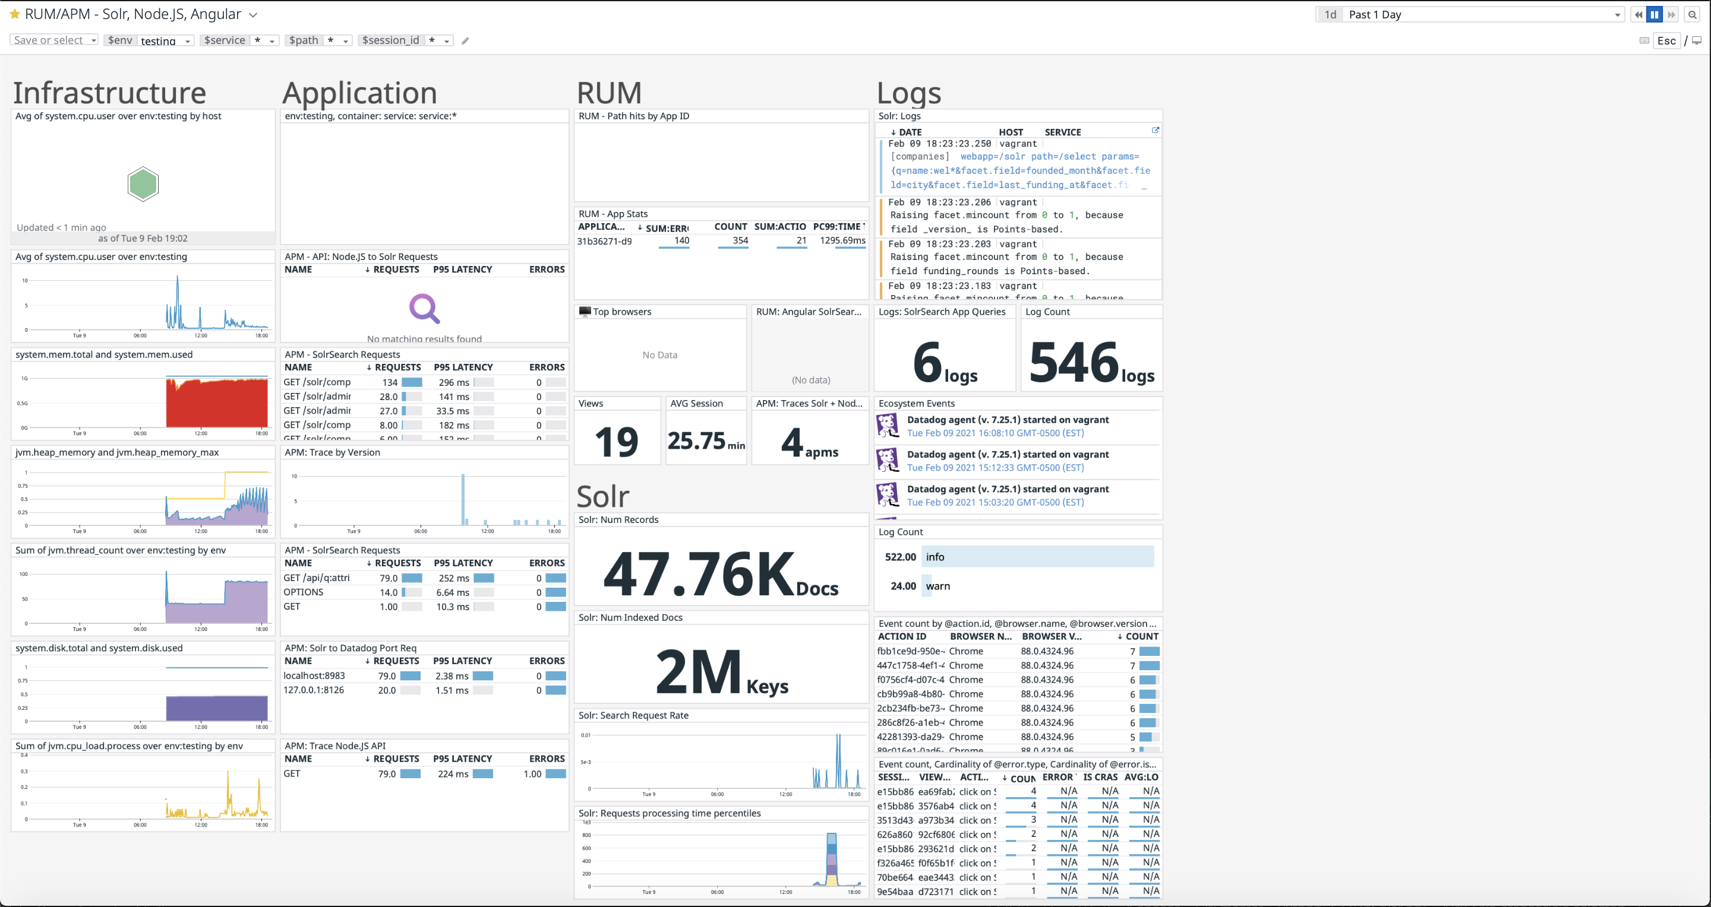
Task: Click the favorite star next to dashboard title
Action: click(x=15, y=14)
